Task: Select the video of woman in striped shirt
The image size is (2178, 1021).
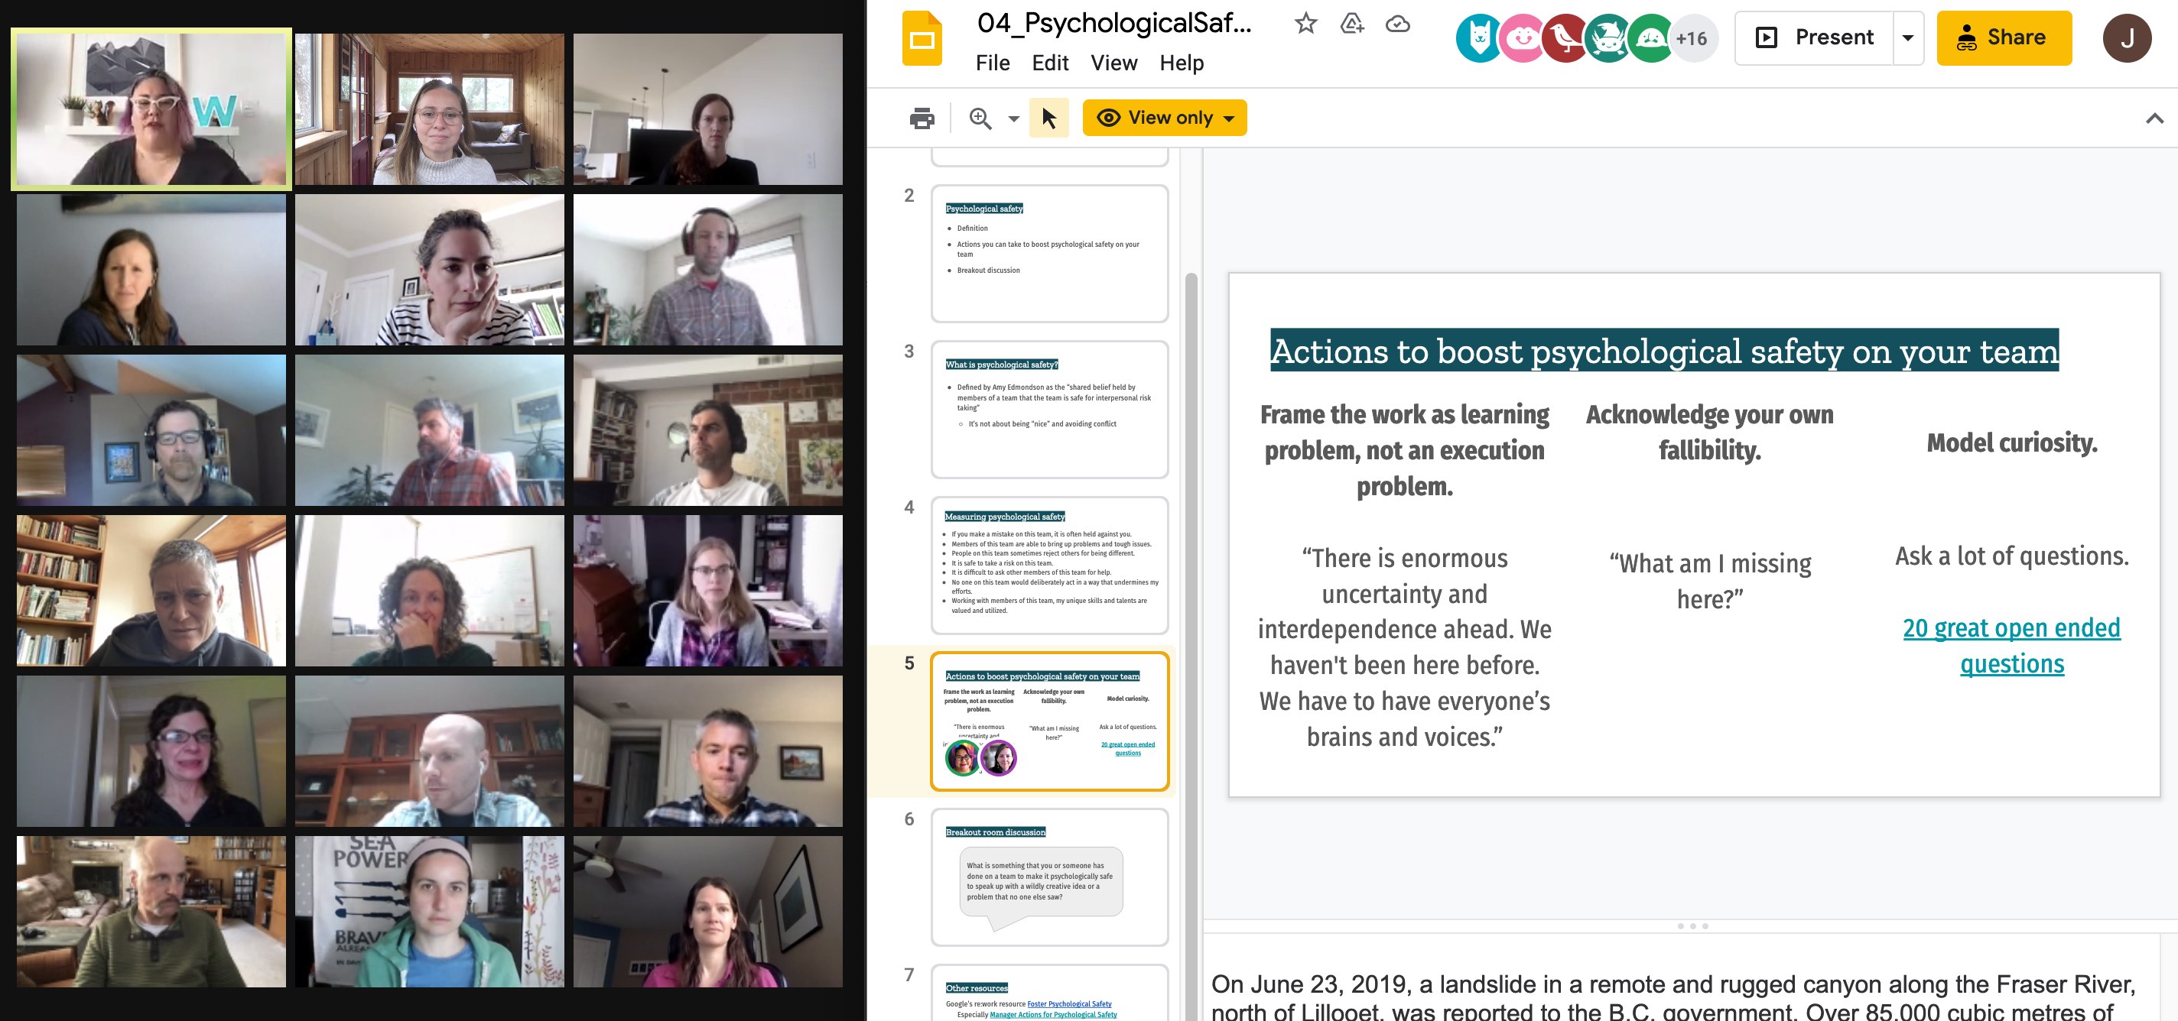Action: [x=430, y=270]
